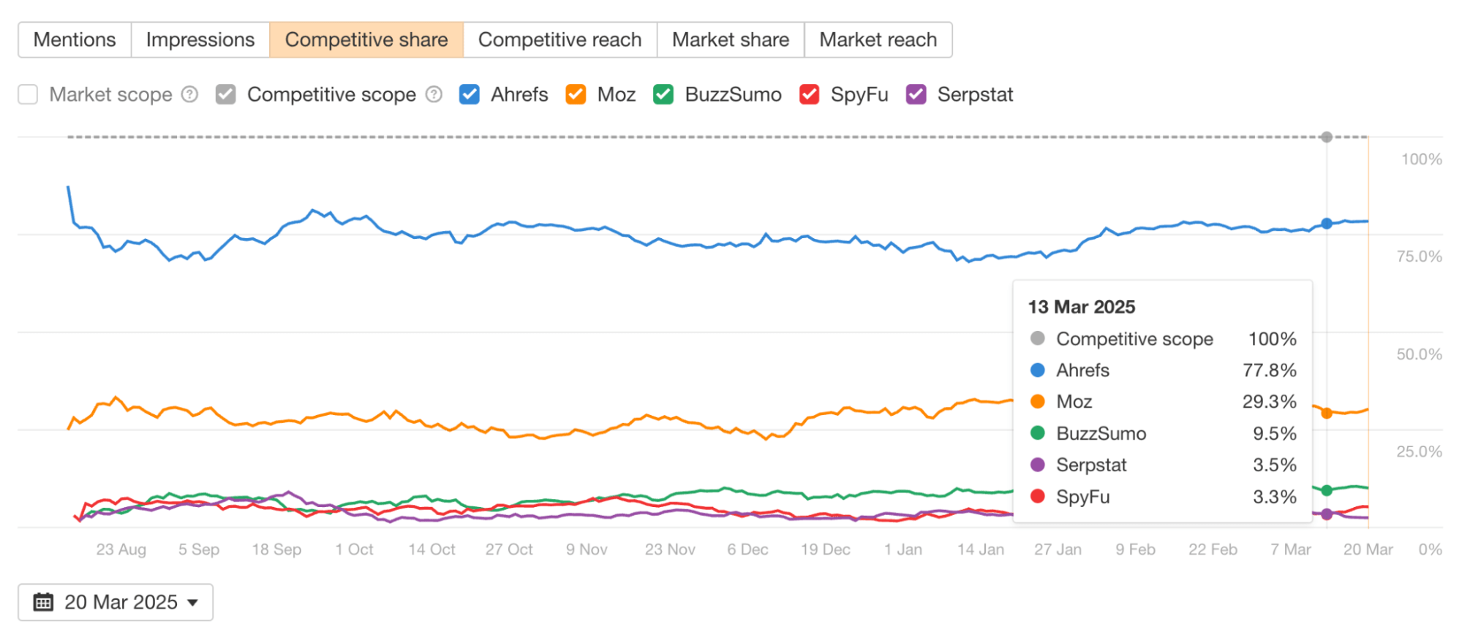Enable the Market scope checkbox
This screenshot has height=632, width=1462.
(28, 94)
